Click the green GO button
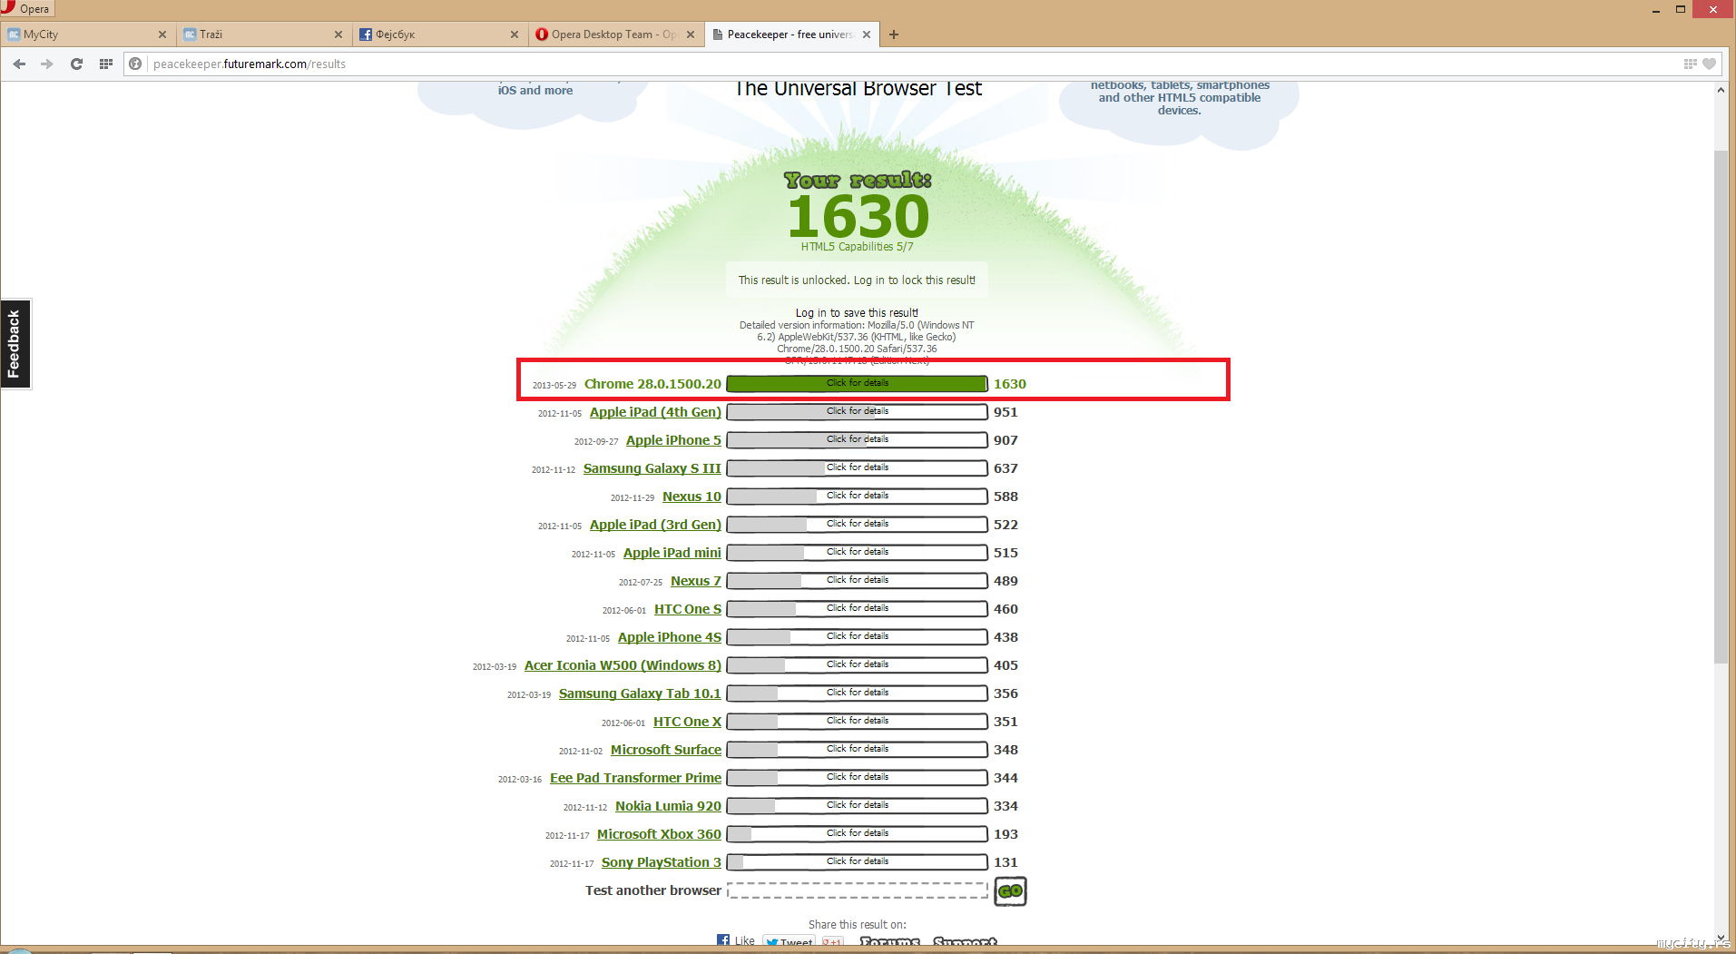 [x=1010, y=891]
